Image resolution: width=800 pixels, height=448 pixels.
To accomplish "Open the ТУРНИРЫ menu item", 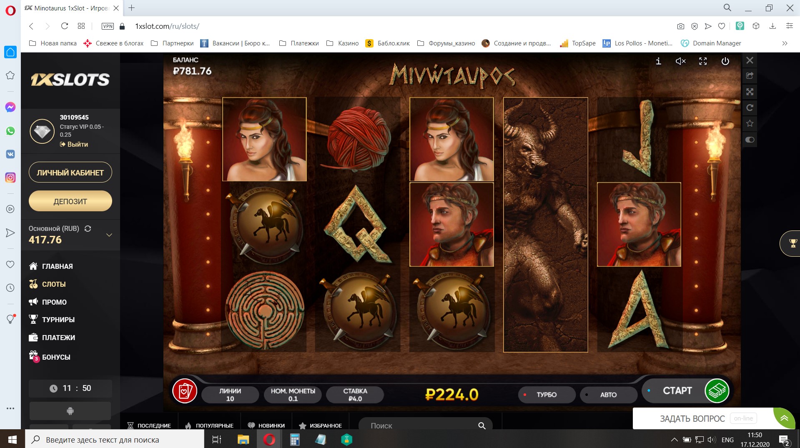I will (52, 320).
